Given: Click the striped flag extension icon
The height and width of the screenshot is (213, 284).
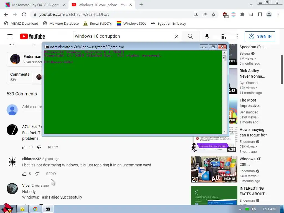Looking at the screenshot, I should tap(234, 14).
